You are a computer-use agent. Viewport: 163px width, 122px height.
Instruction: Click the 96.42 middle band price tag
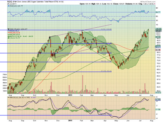(x=158, y=37)
